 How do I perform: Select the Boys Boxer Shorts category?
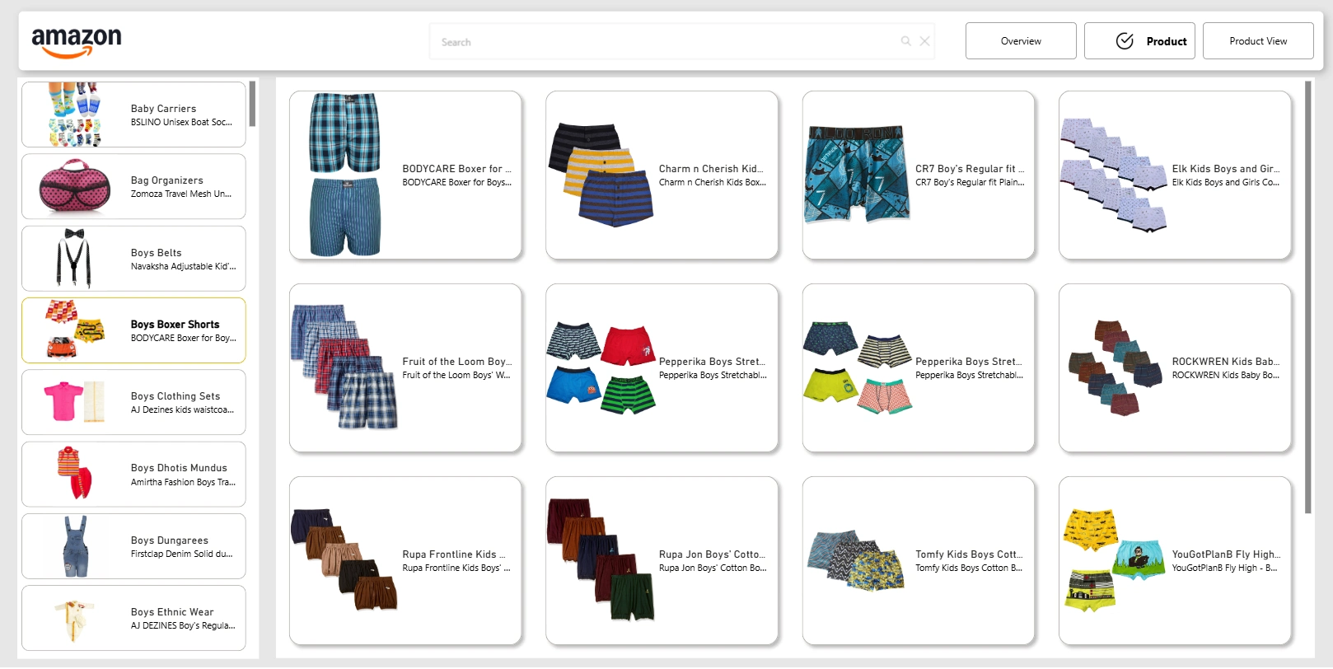click(x=133, y=330)
